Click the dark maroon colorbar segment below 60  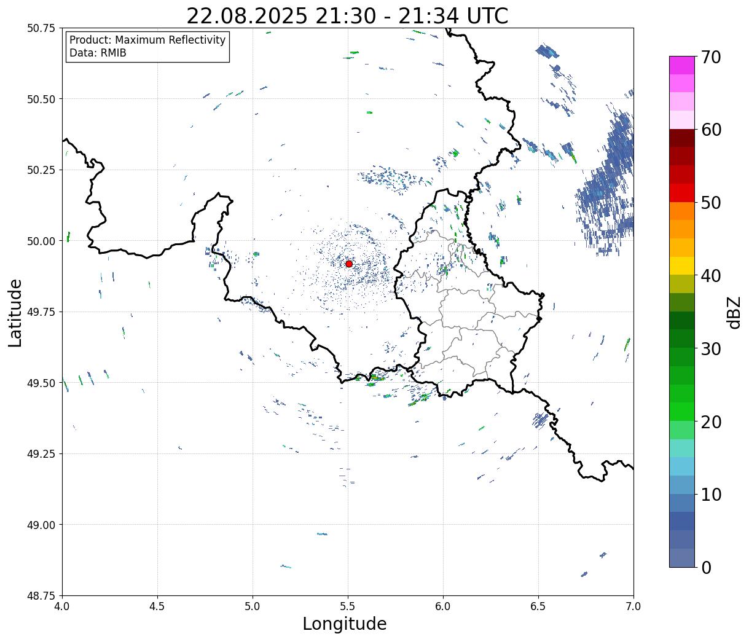682,138
